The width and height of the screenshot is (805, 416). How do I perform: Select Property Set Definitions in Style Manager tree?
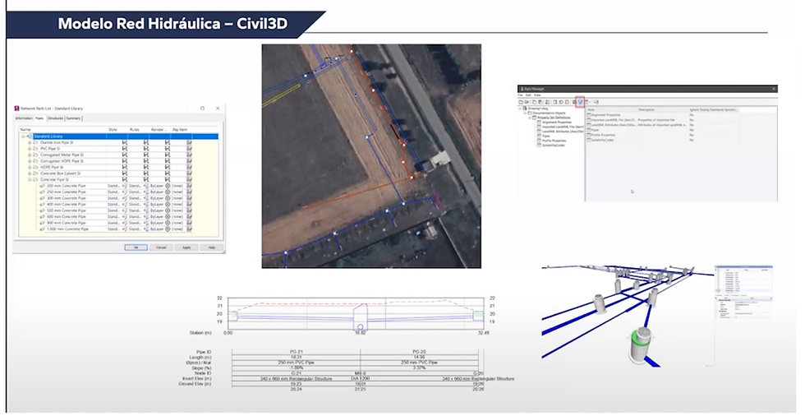click(554, 118)
